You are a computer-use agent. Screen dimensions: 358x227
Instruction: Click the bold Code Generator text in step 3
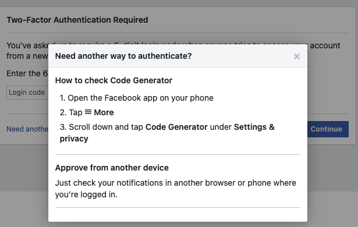pyautogui.click(x=176, y=127)
